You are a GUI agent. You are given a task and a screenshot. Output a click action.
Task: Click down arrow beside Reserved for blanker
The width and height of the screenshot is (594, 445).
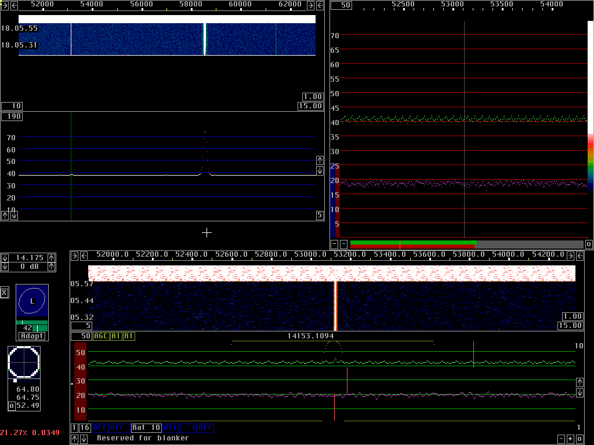tap(84, 439)
